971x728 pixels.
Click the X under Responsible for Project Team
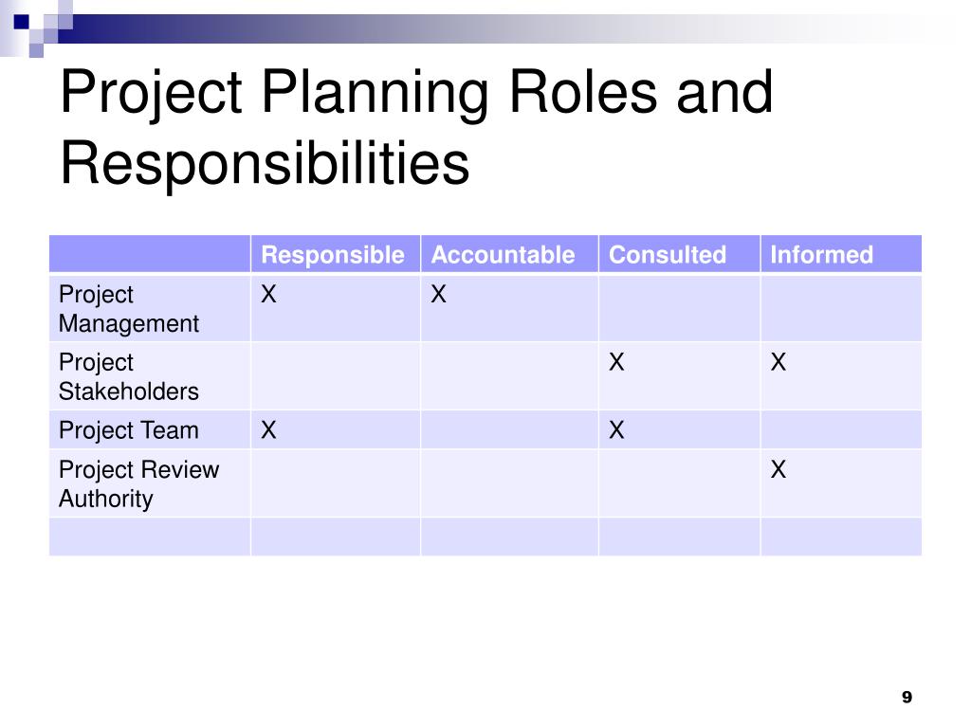268,429
